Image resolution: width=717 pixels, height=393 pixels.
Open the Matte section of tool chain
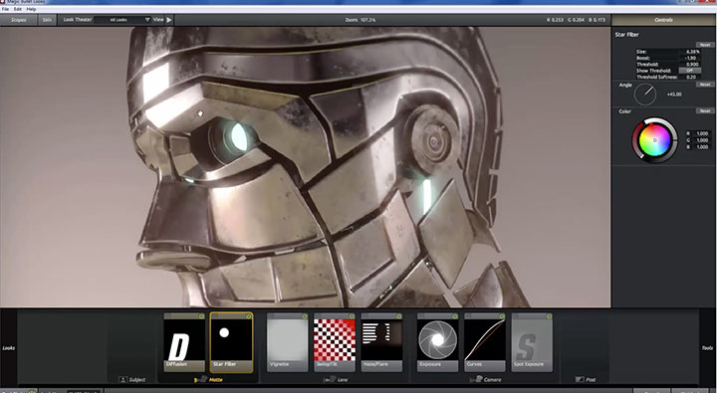[208, 379]
